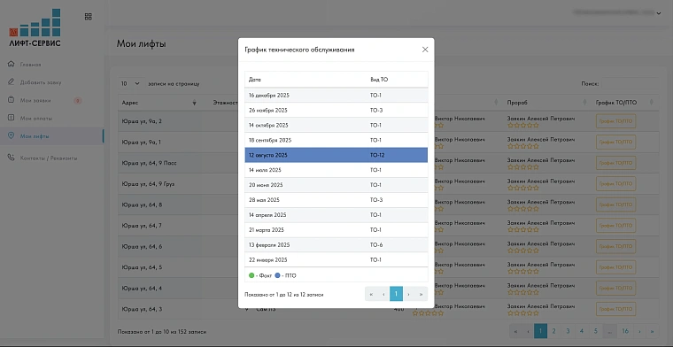Click the clipboard icon beside Мои заявки
Screen dimensions: 673x347
[12, 100]
